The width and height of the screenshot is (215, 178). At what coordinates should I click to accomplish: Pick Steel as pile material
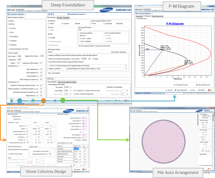pos(76,24)
